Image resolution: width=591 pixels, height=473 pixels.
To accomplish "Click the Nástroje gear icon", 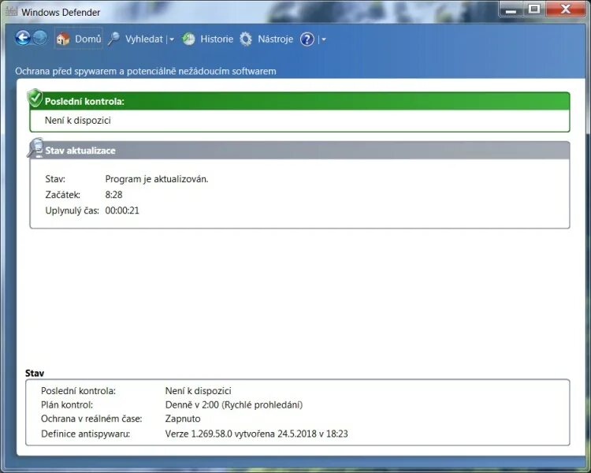I will coord(246,39).
